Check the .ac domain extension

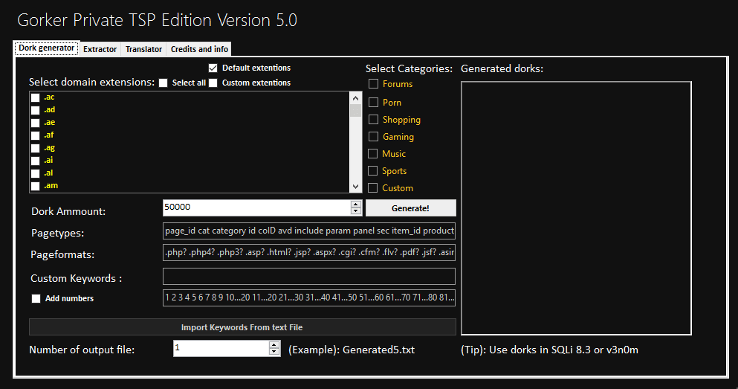35,97
